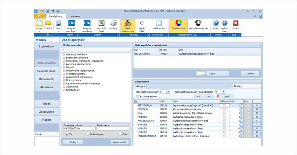Open the pole zasilające kaset dropdown
Image resolution: width=297 pixels, height=155 pixels.
223,92
